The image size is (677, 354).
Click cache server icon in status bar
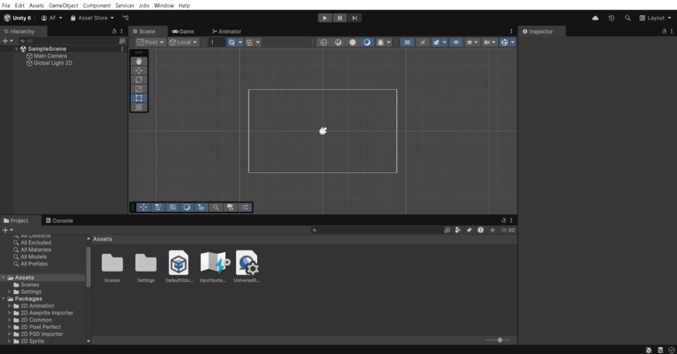tap(660, 350)
